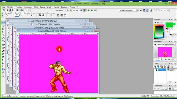Click the Open file folder icon
The image size is (177, 99).
[7, 10]
